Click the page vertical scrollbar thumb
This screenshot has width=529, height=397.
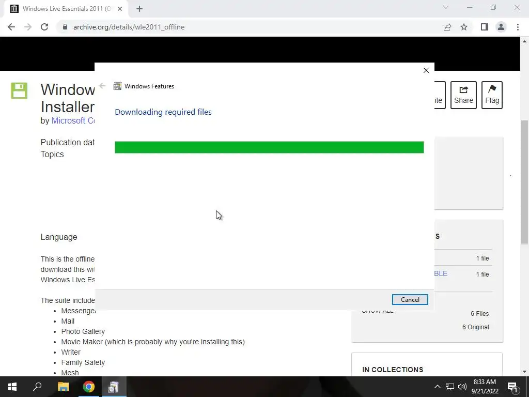[525, 182]
